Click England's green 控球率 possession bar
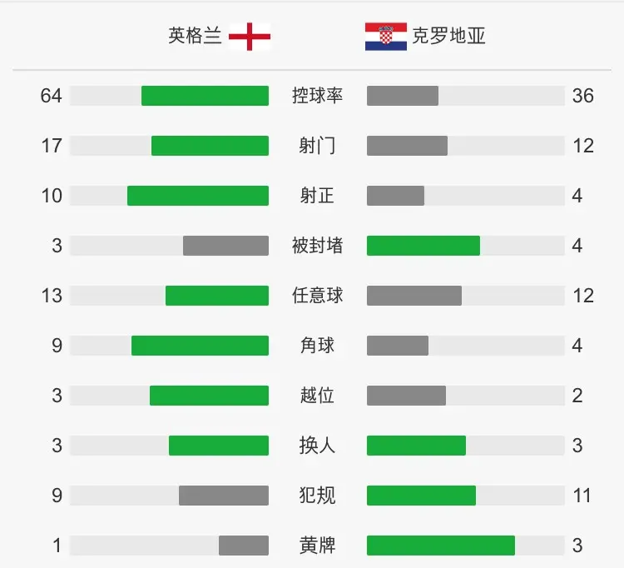The image size is (624, 568). 205,96
